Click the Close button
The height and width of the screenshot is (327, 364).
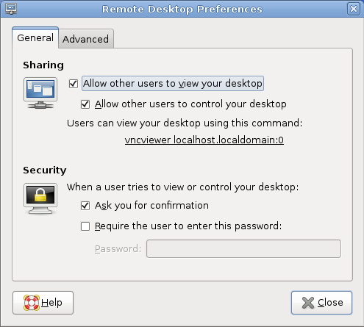[321, 303]
